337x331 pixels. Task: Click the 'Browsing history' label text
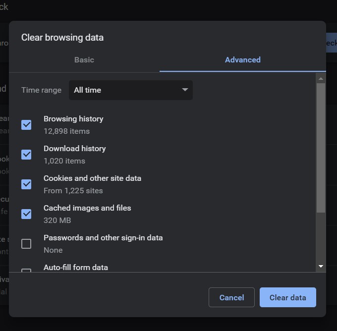(x=73, y=119)
